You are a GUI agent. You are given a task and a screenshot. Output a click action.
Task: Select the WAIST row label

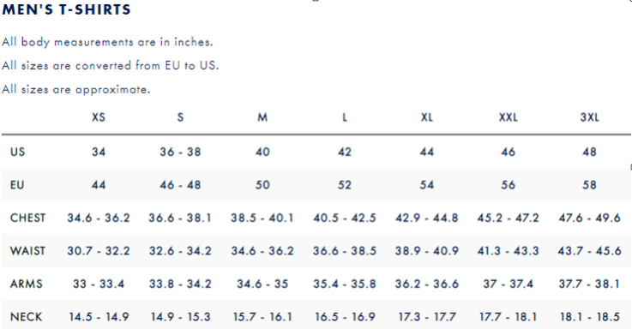[x=27, y=251]
